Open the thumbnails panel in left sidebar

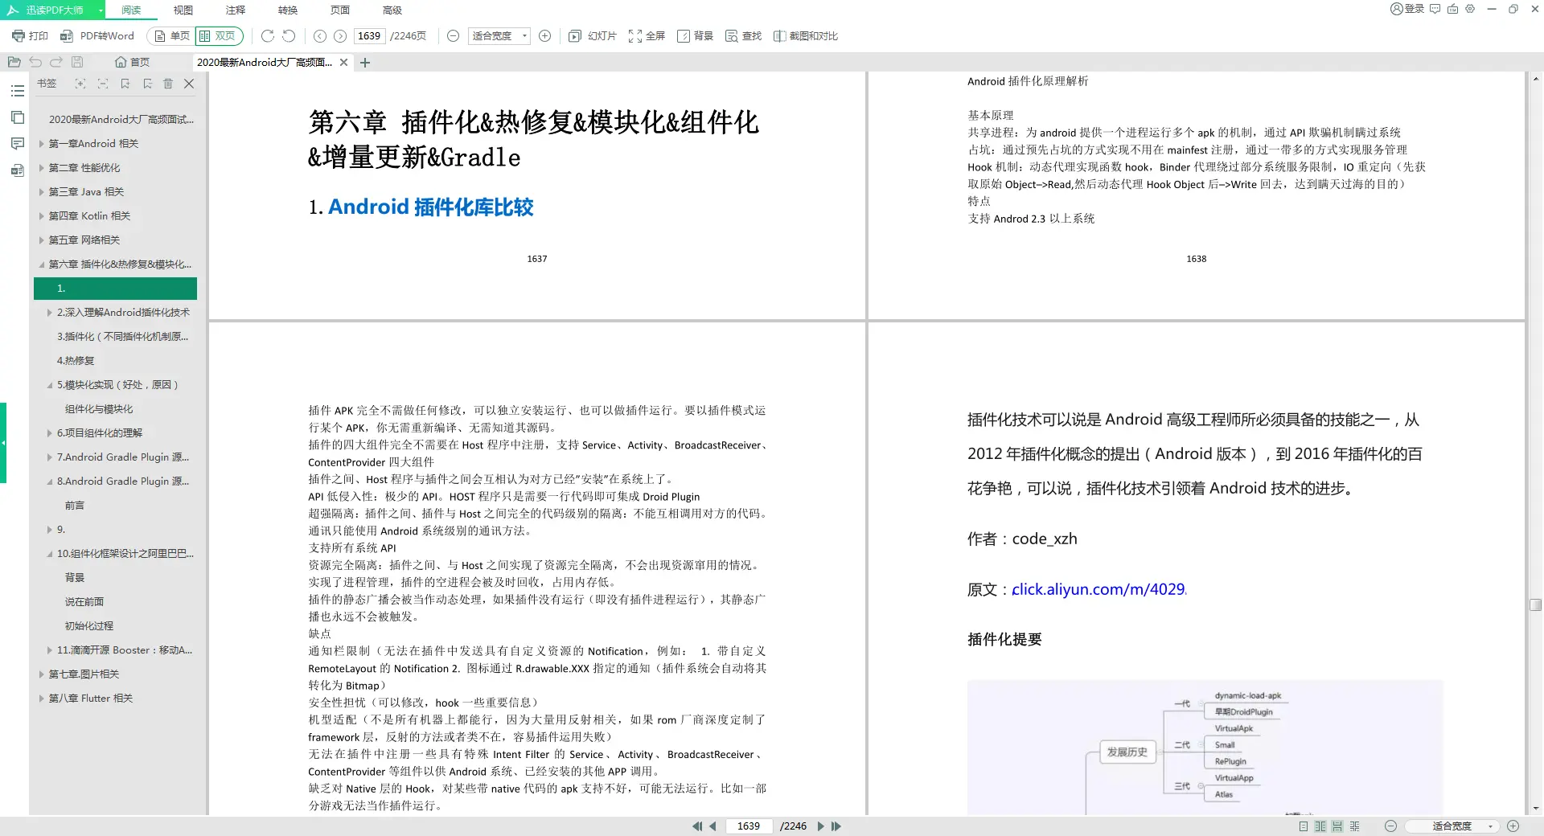click(x=17, y=117)
